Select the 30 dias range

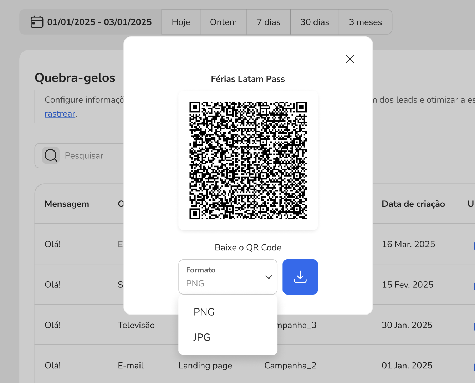point(315,22)
